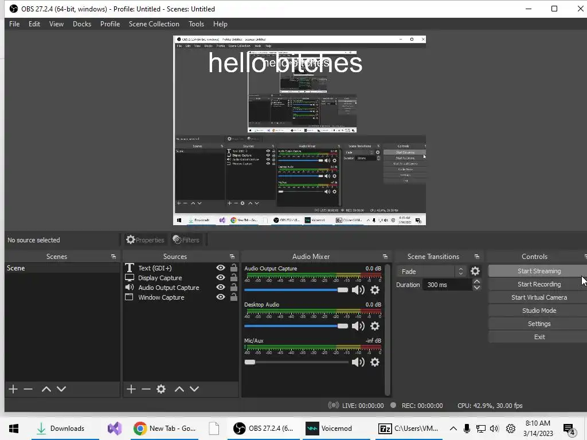Open the File menu
Image resolution: width=587 pixels, height=440 pixels.
(x=14, y=24)
